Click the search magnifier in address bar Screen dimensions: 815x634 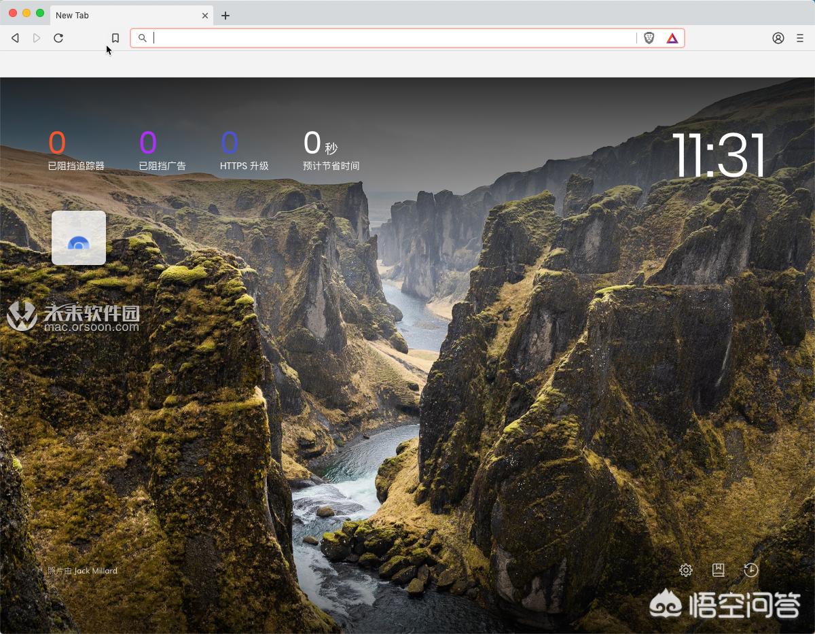(x=142, y=38)
